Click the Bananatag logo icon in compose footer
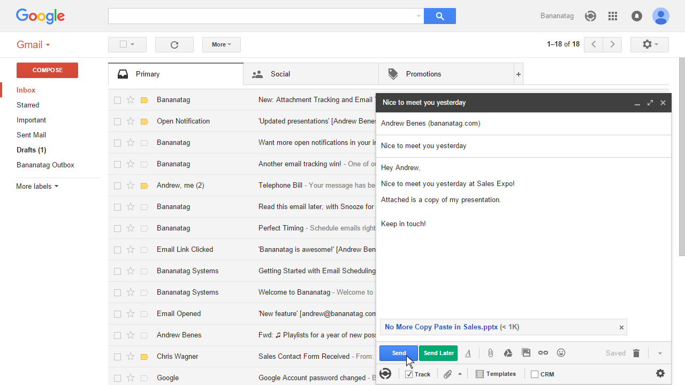This screenshot has width=685, height=385. 385,374
